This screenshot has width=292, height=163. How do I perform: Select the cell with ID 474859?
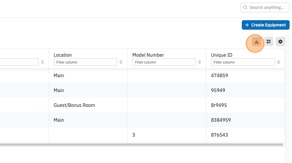point(245,75)
